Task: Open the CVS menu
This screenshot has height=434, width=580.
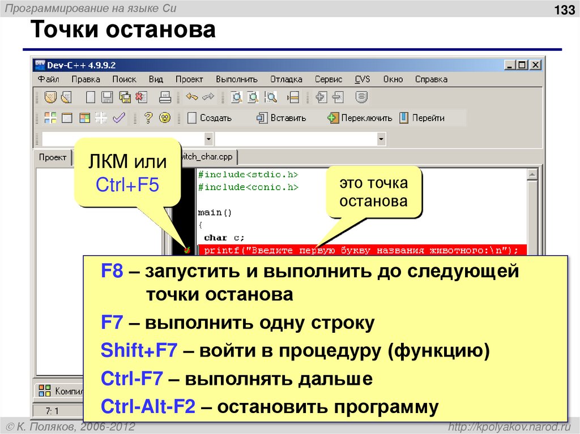Action: (x=362, y=79)
